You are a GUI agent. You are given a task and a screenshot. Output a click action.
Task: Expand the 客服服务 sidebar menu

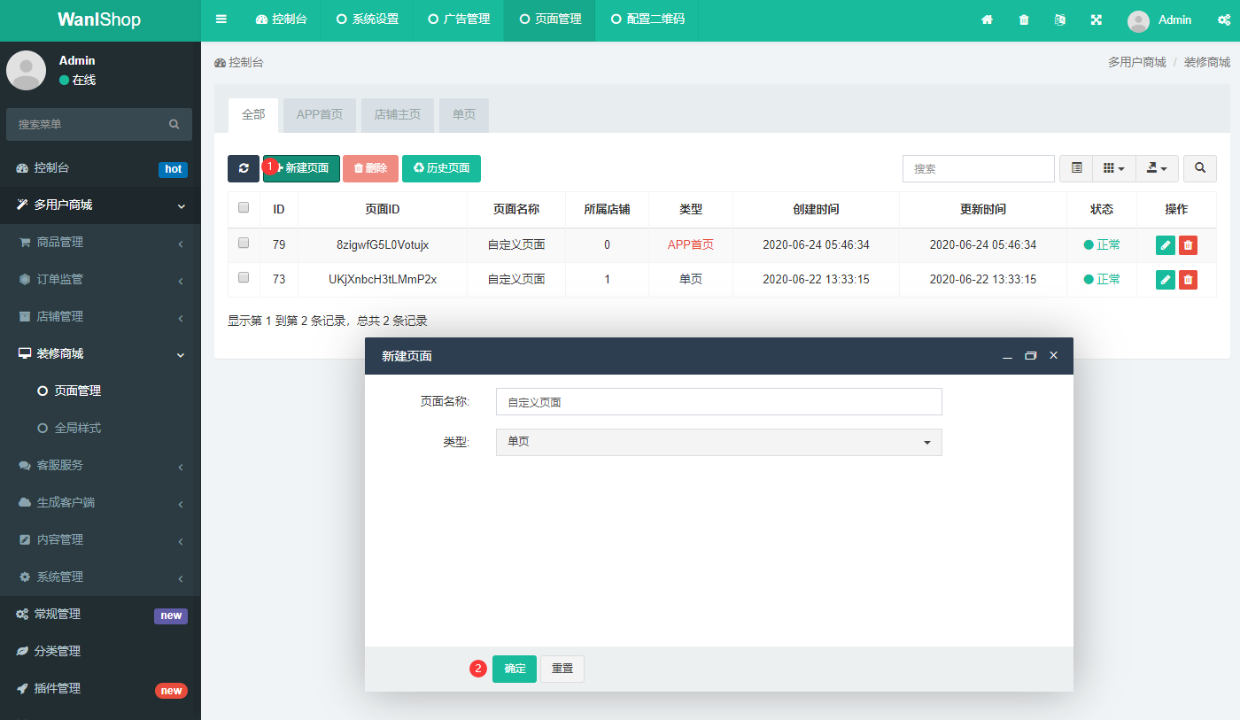[100, 465]
